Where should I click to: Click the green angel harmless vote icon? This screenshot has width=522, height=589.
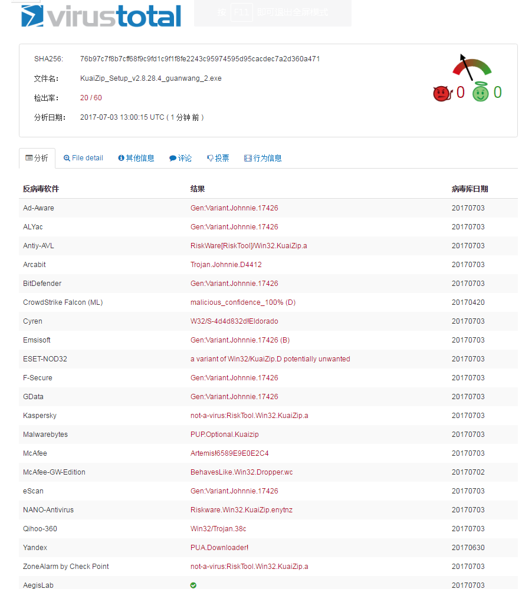pyautogui.click(x=480, y=92)
